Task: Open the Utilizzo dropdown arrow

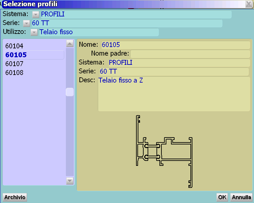Action: 34,32
